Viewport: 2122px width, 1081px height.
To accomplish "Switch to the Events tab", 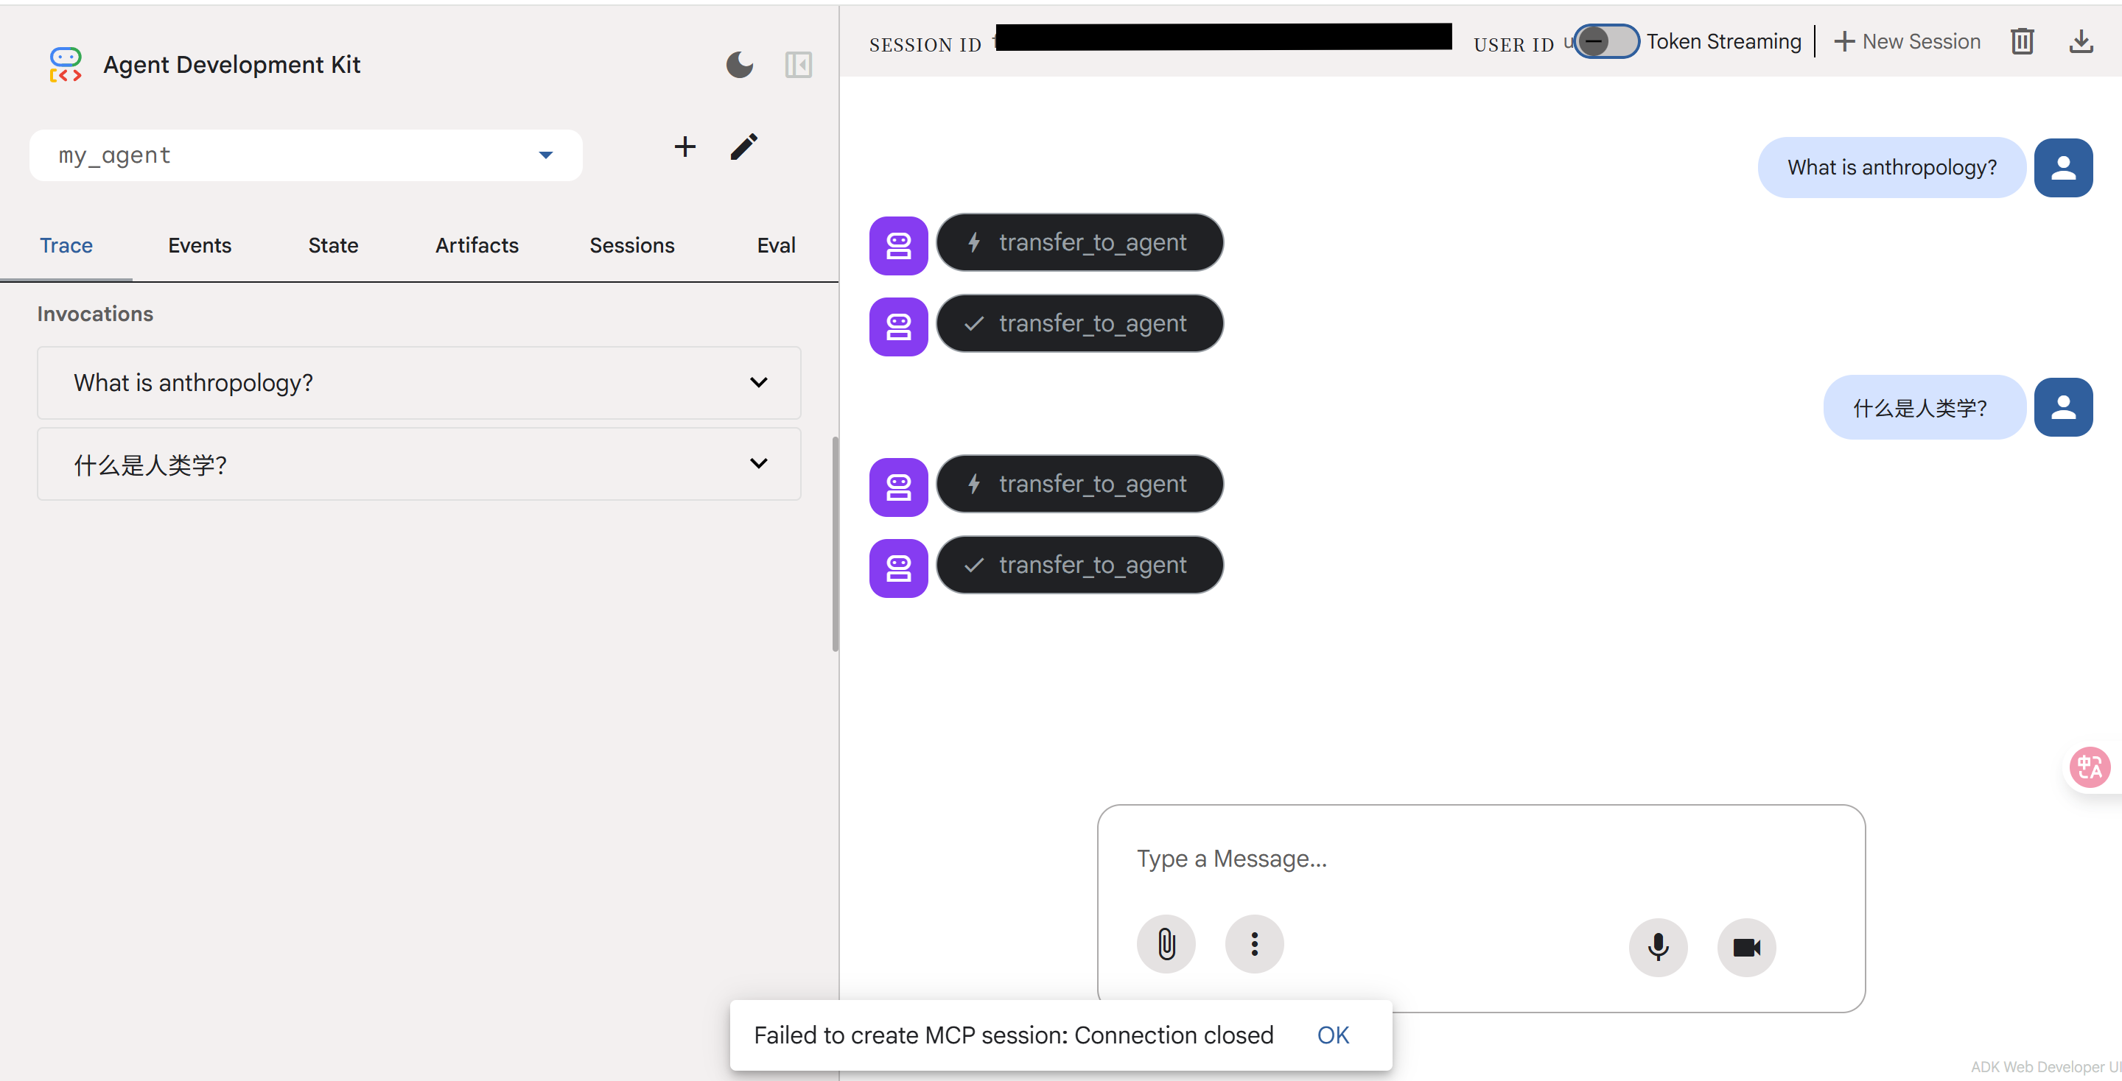I will point(200,245).
